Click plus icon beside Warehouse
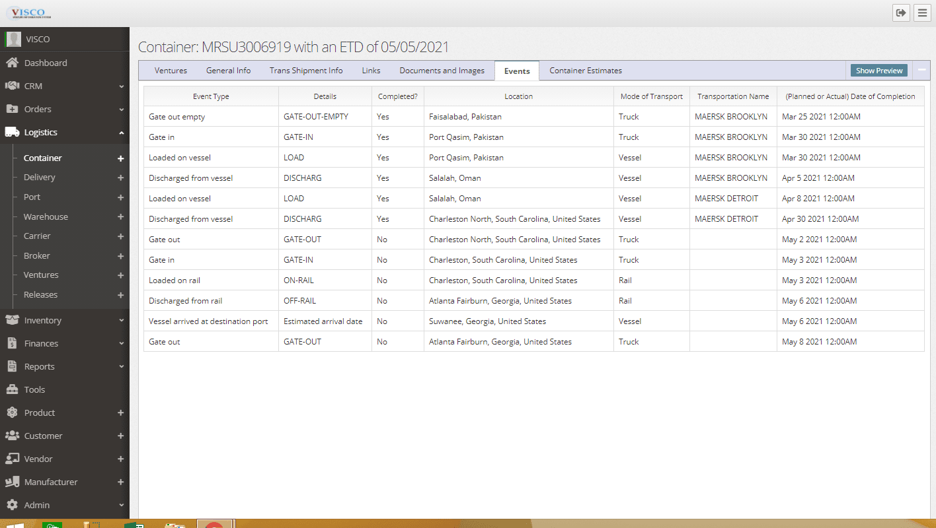936x528 pixels. [120, 216]
